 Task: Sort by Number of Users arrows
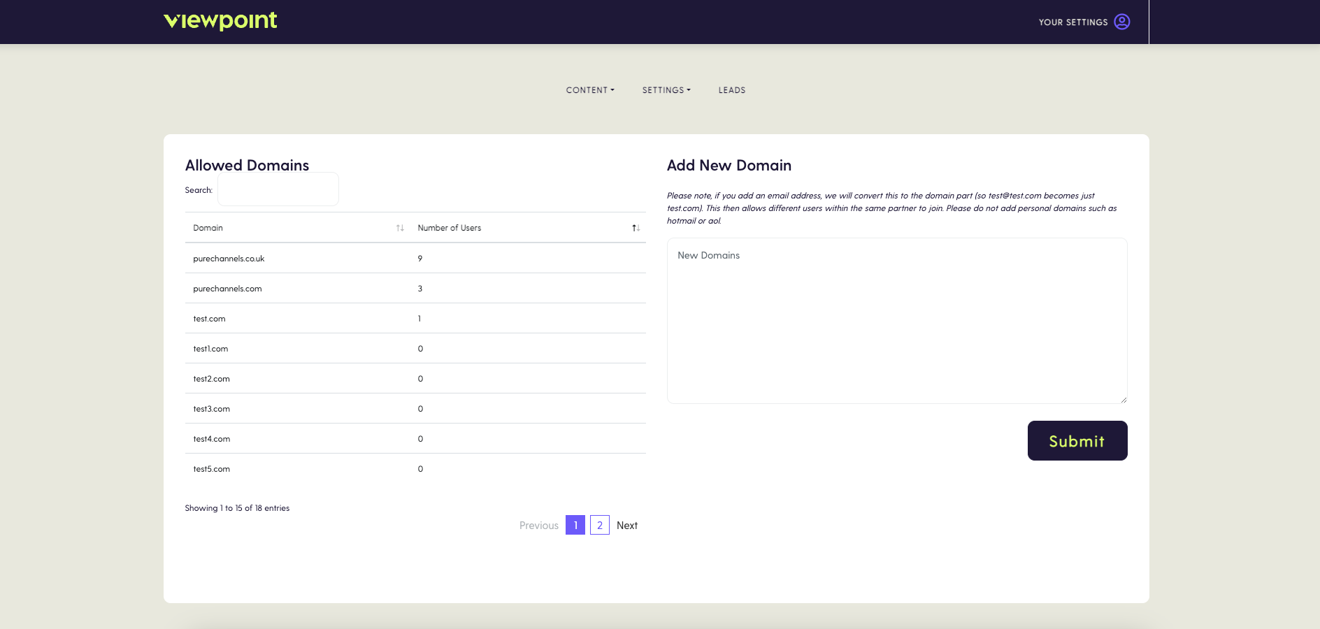(636, 228)
